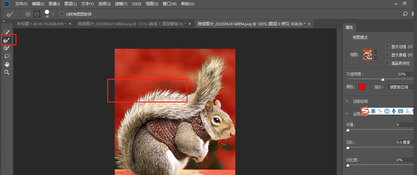
Task: Select the 属性 panel tab
Action: coord(349,27)
